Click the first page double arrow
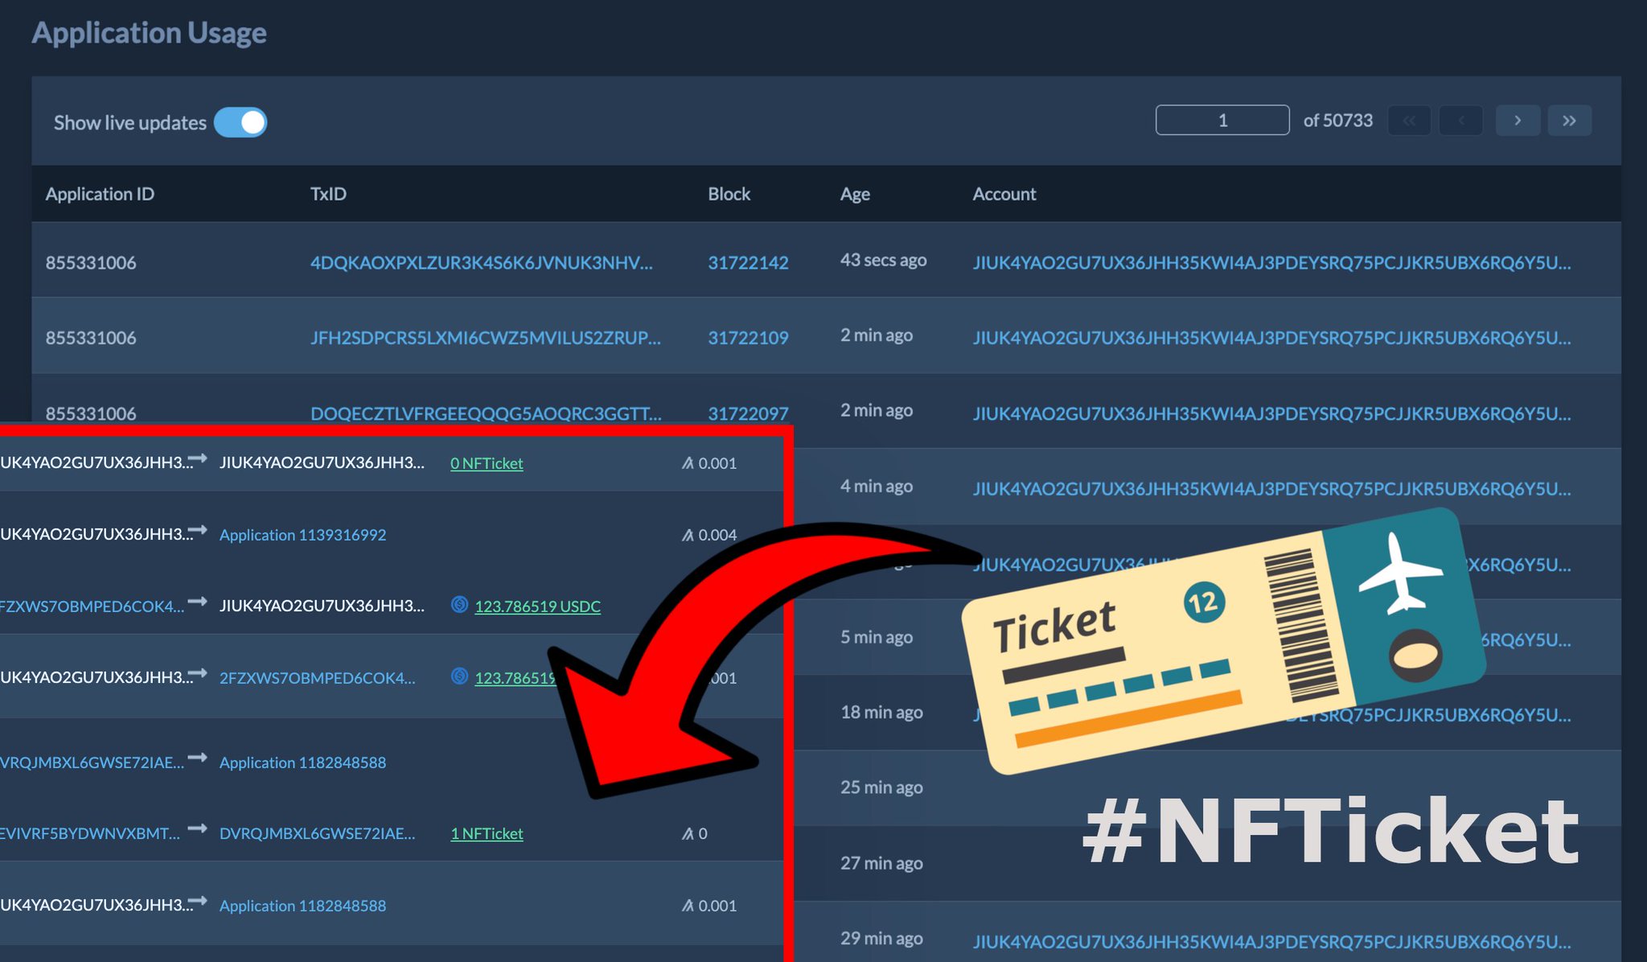Viewport: 1647px width, 962px height. click(x=1409, y=121)
